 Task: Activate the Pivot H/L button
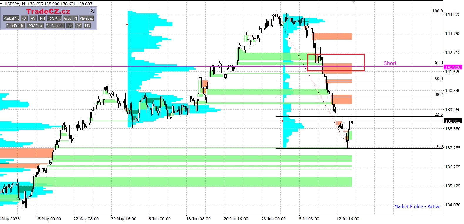(x=70, y=18)
